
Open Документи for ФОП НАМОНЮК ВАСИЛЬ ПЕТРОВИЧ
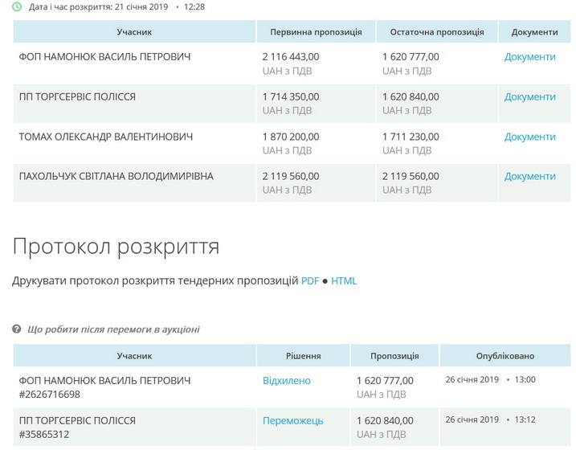529,57
